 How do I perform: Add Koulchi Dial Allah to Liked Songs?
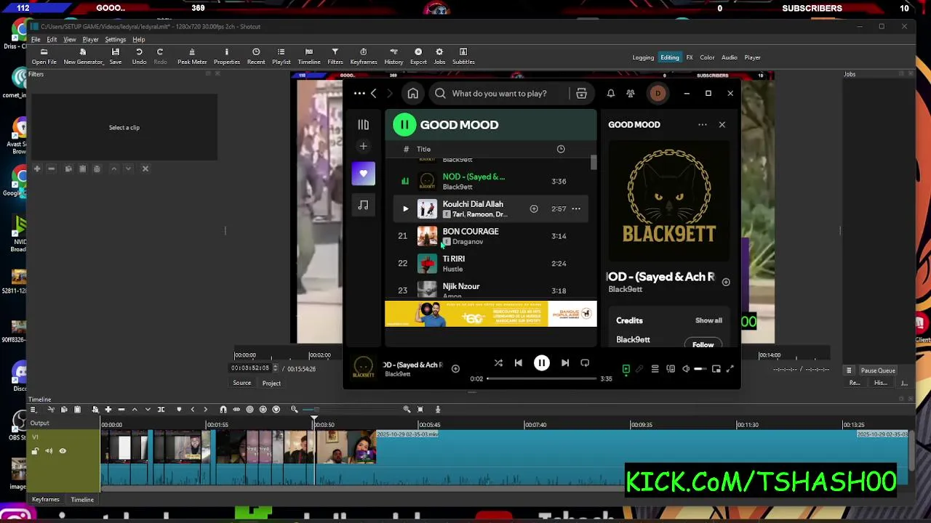(534, 209)
